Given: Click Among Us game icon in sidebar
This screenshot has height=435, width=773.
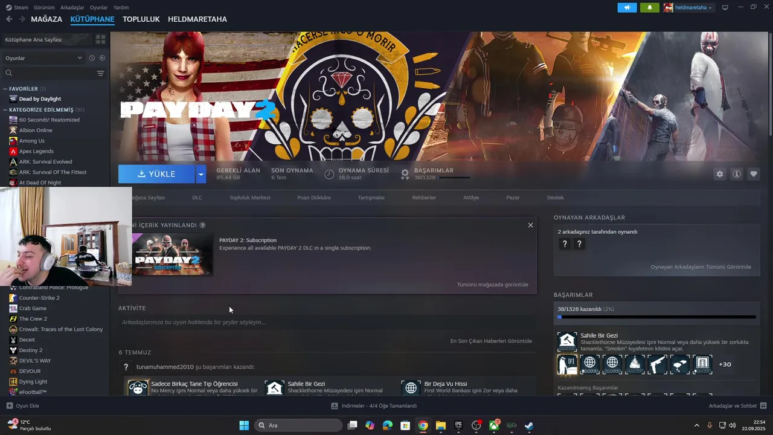Looking at the screenshot, I should pos(13,141).
